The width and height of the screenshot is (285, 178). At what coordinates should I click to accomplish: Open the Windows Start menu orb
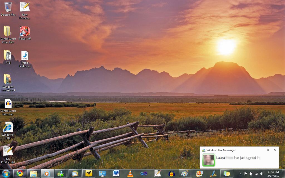click(x=6, y=174)
